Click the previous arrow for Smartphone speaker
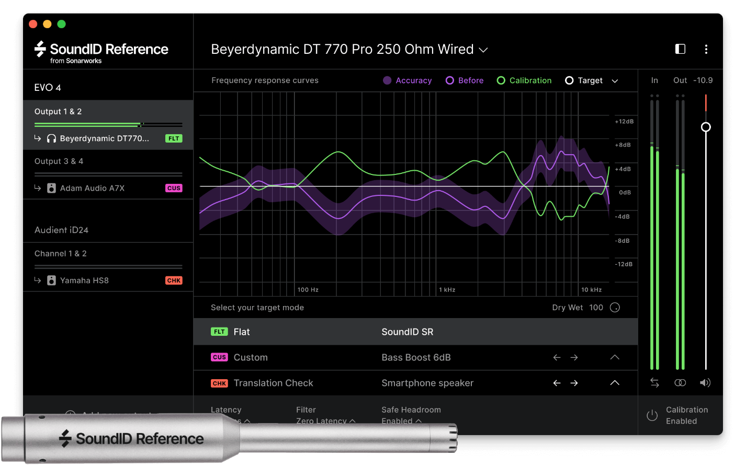The image size is (746, 469). click(557, 383)
